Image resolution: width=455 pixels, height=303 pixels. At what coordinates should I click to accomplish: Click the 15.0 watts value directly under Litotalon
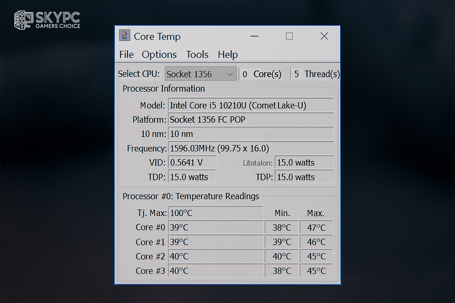tap(304, 177)
